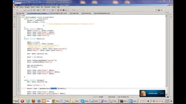The image size is (186, 104).
Task: Open the Search menu
Action: [x=33, y=7]
